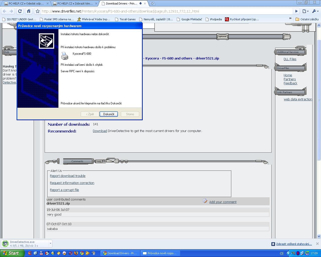Open the 'Tiscali Games' bookmark

click(x=125, y=19)
